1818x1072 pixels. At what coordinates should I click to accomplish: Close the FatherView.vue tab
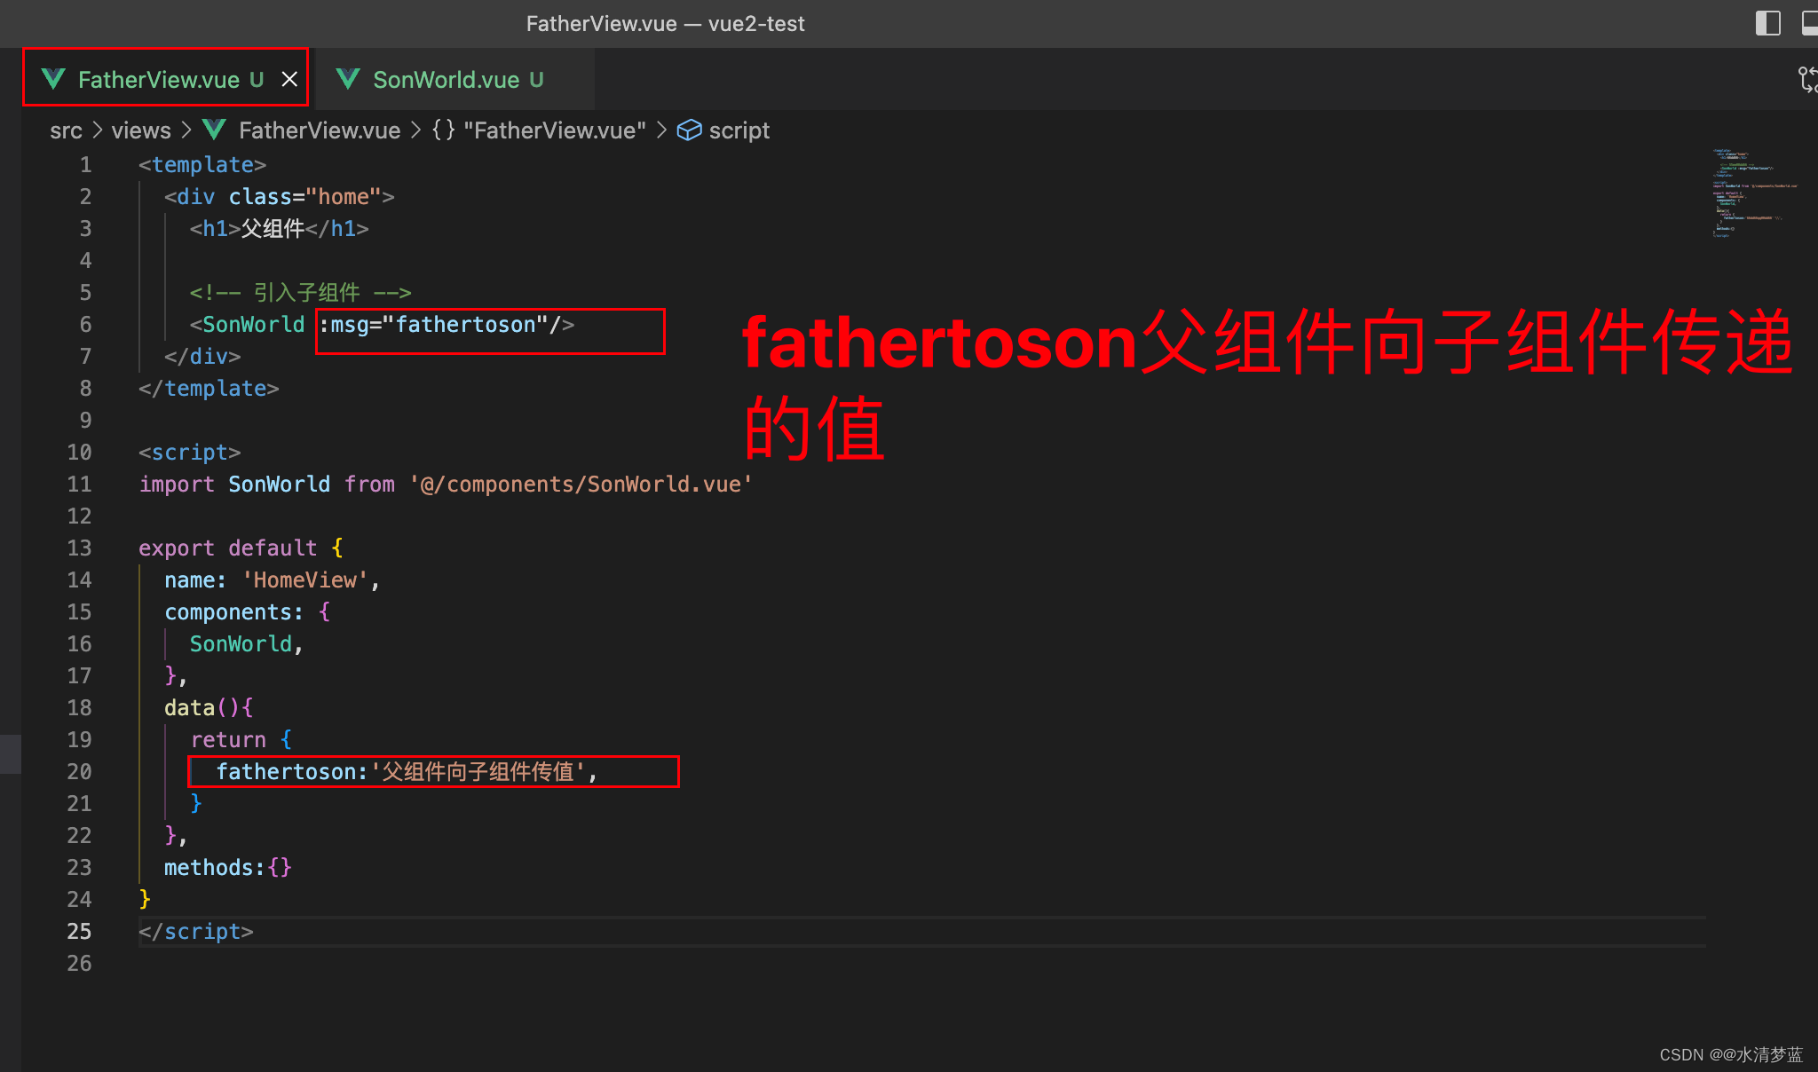click(x=289, y=80)
